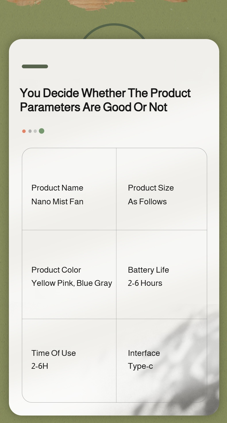
Task: Open the "As Follows" size text
Action: click(147, 201)
